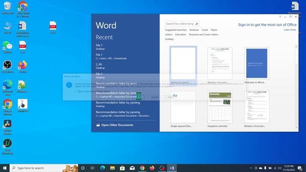
Task: Select the WeChat desktop shortcut
Action: click(8, 47)
